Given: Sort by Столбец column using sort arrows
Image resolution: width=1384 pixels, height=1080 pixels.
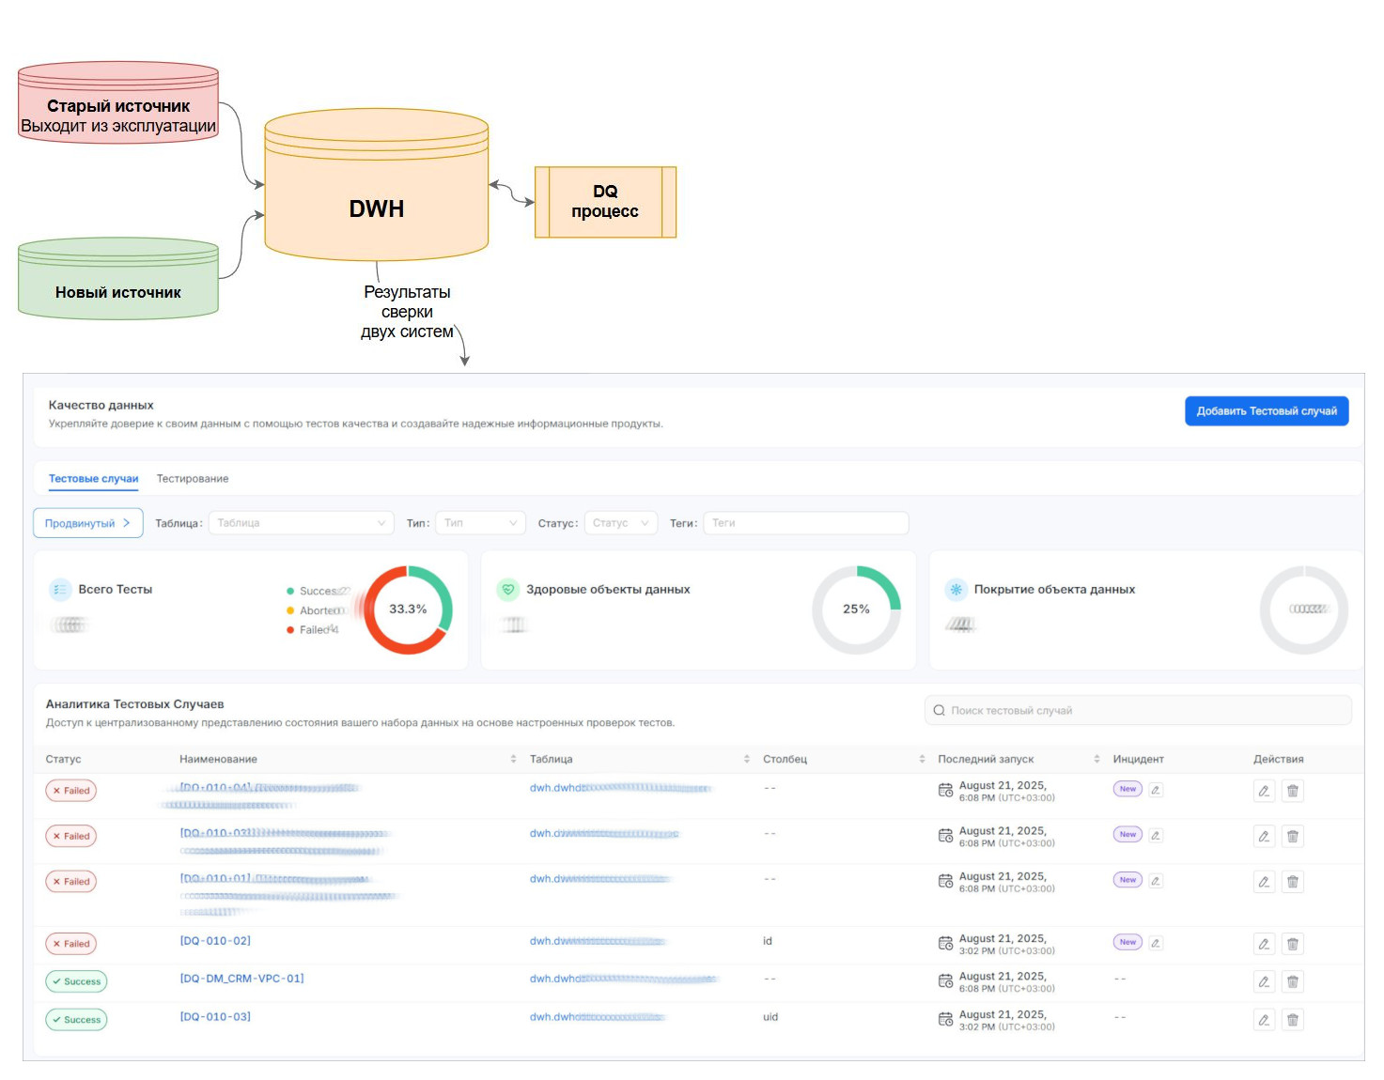Looking at the screenshot, I should (922, 759).
